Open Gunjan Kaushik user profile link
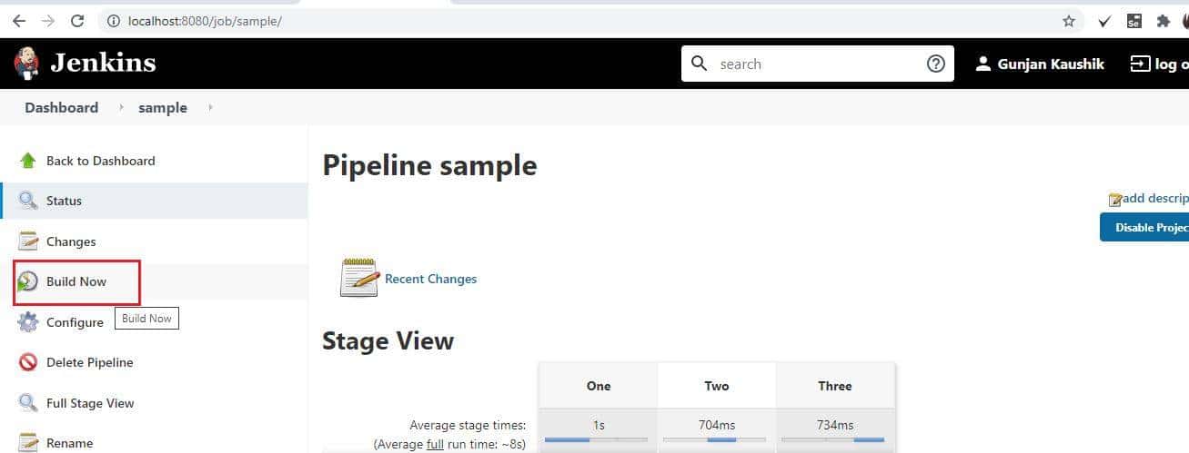Image resolution: width=1189 pixels, height=453 pixels. (x=1051, y=64)
